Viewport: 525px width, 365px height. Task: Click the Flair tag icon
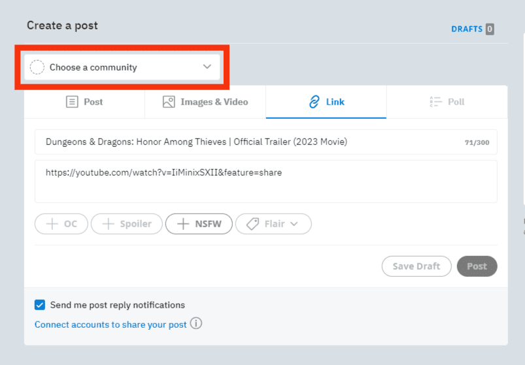coord(253,224)
